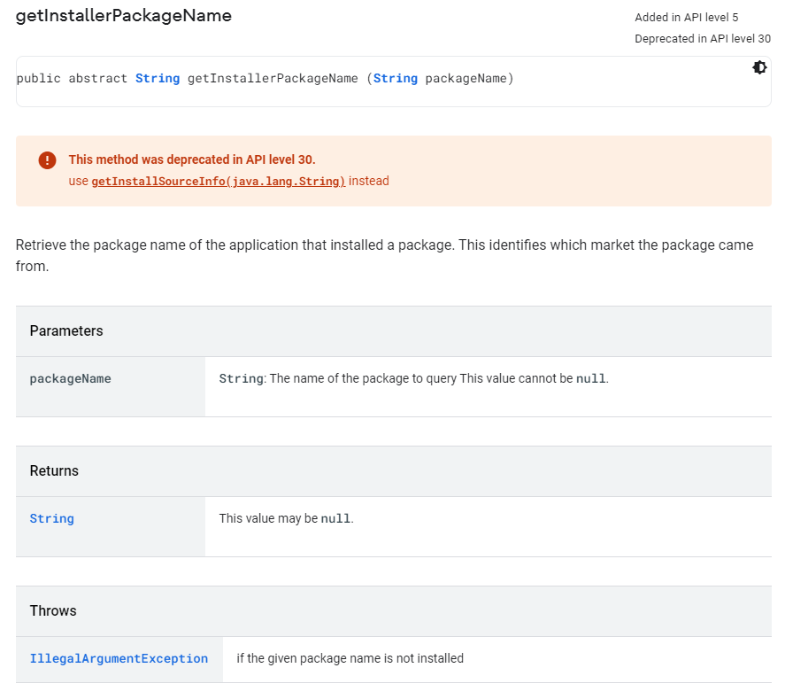Image resolution: width=785 pixels, height=699 pixels.
Task: Click the 'This value may be null' text
Action: coord(286,519)
